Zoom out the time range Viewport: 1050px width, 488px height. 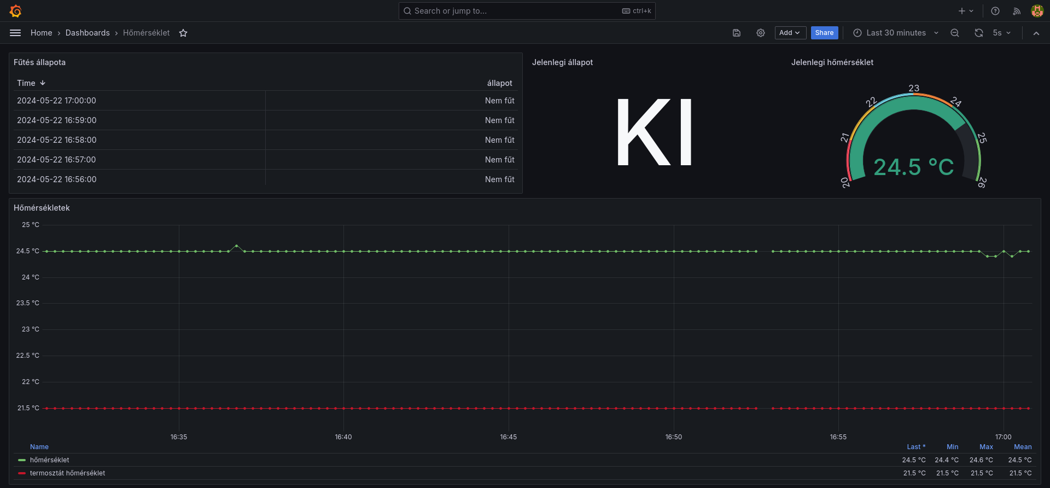955,33
